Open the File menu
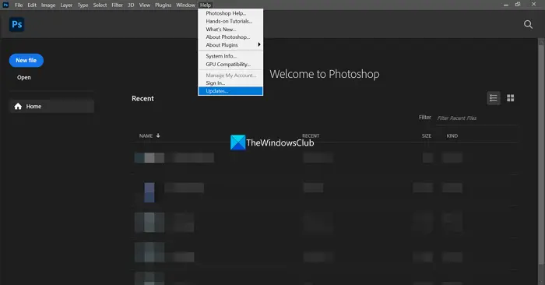 (19, 5)
